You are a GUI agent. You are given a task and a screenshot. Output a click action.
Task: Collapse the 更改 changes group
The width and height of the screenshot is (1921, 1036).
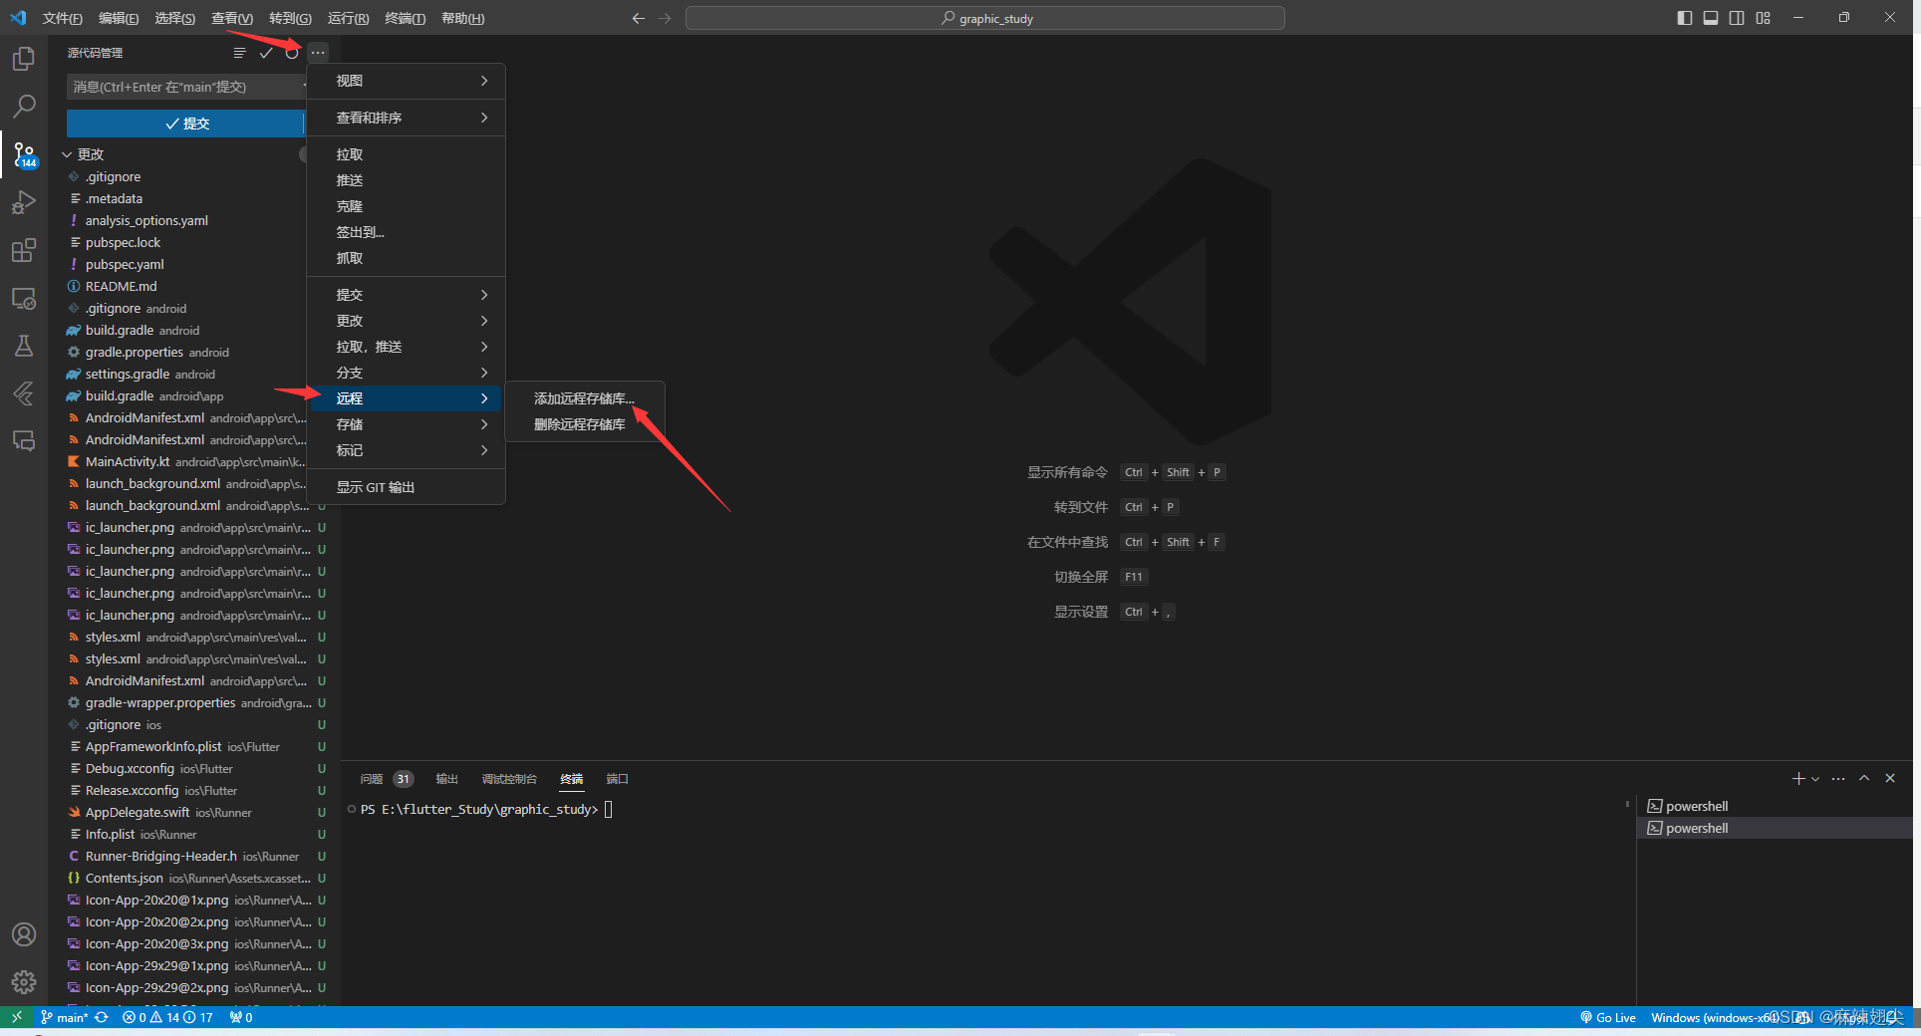[x=67, y=154]
